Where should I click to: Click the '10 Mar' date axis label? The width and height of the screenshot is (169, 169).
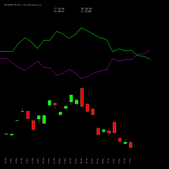(5, 161)
